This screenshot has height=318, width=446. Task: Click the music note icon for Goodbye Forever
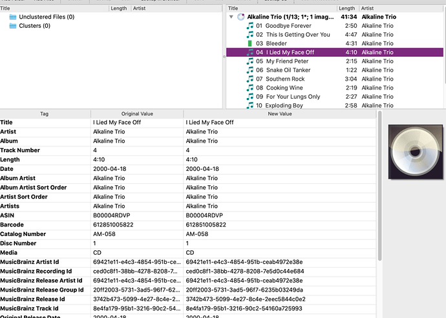pos(250,26)
